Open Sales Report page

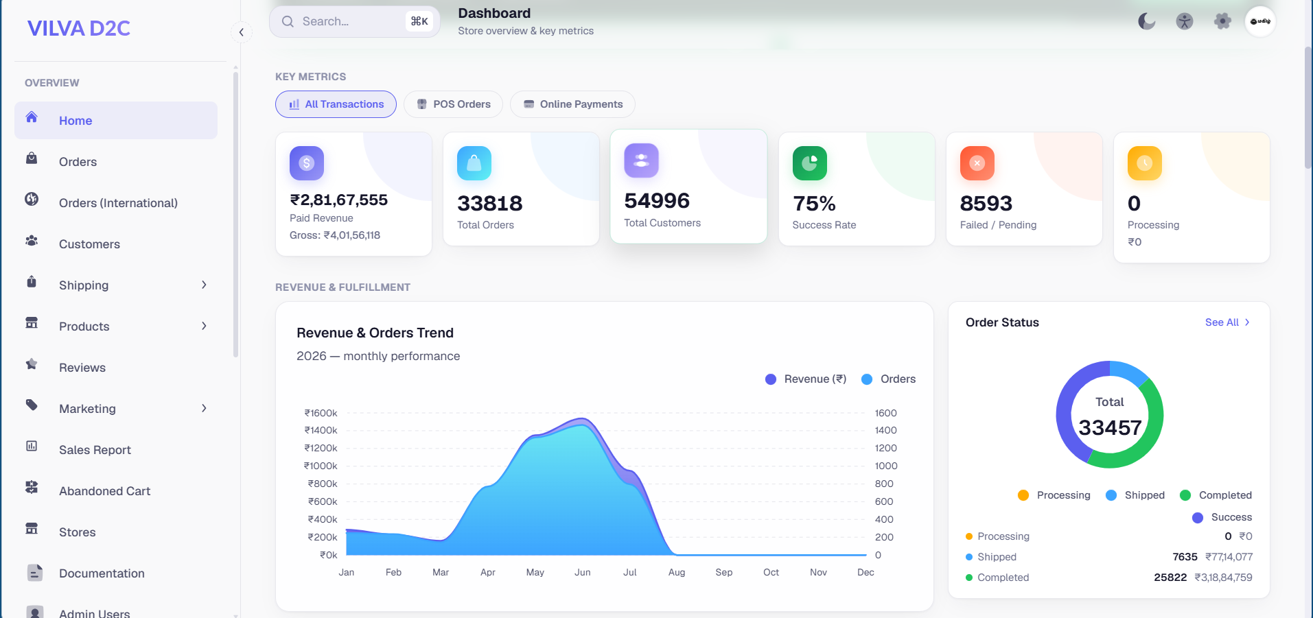116,450
